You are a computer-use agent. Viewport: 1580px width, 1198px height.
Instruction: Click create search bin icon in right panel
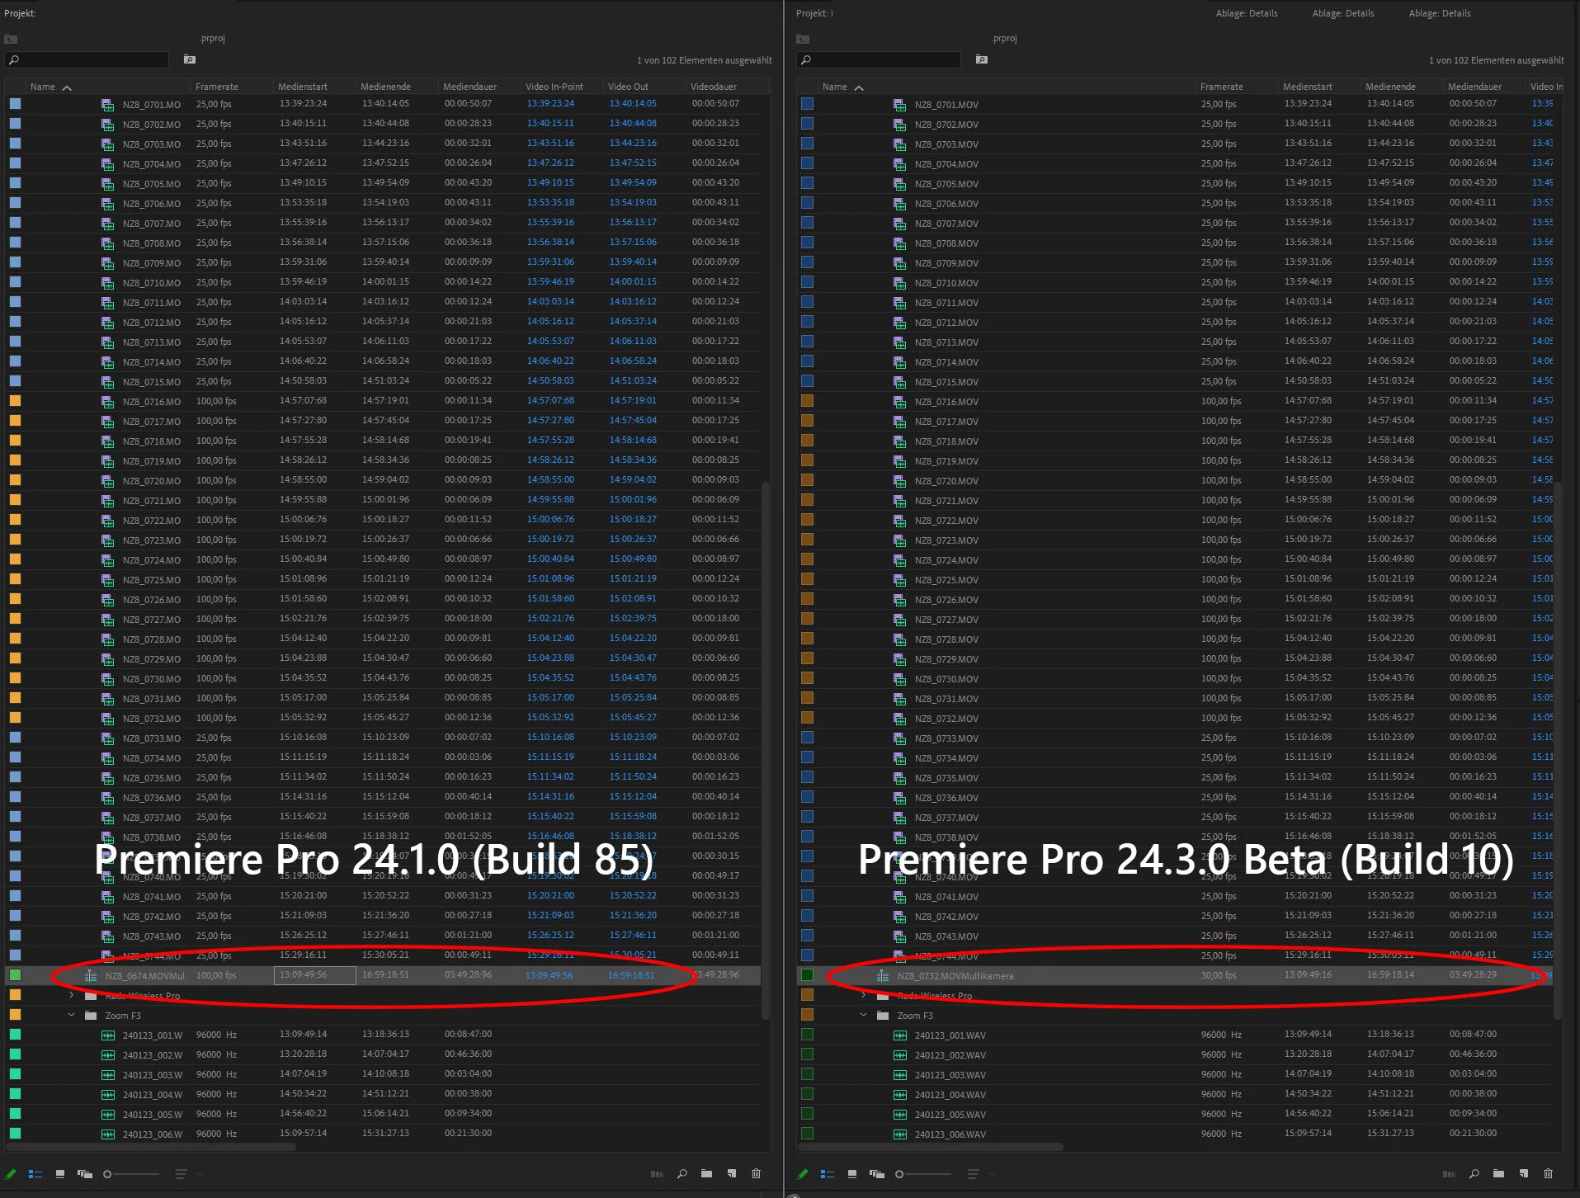click(x=982, y=59)
